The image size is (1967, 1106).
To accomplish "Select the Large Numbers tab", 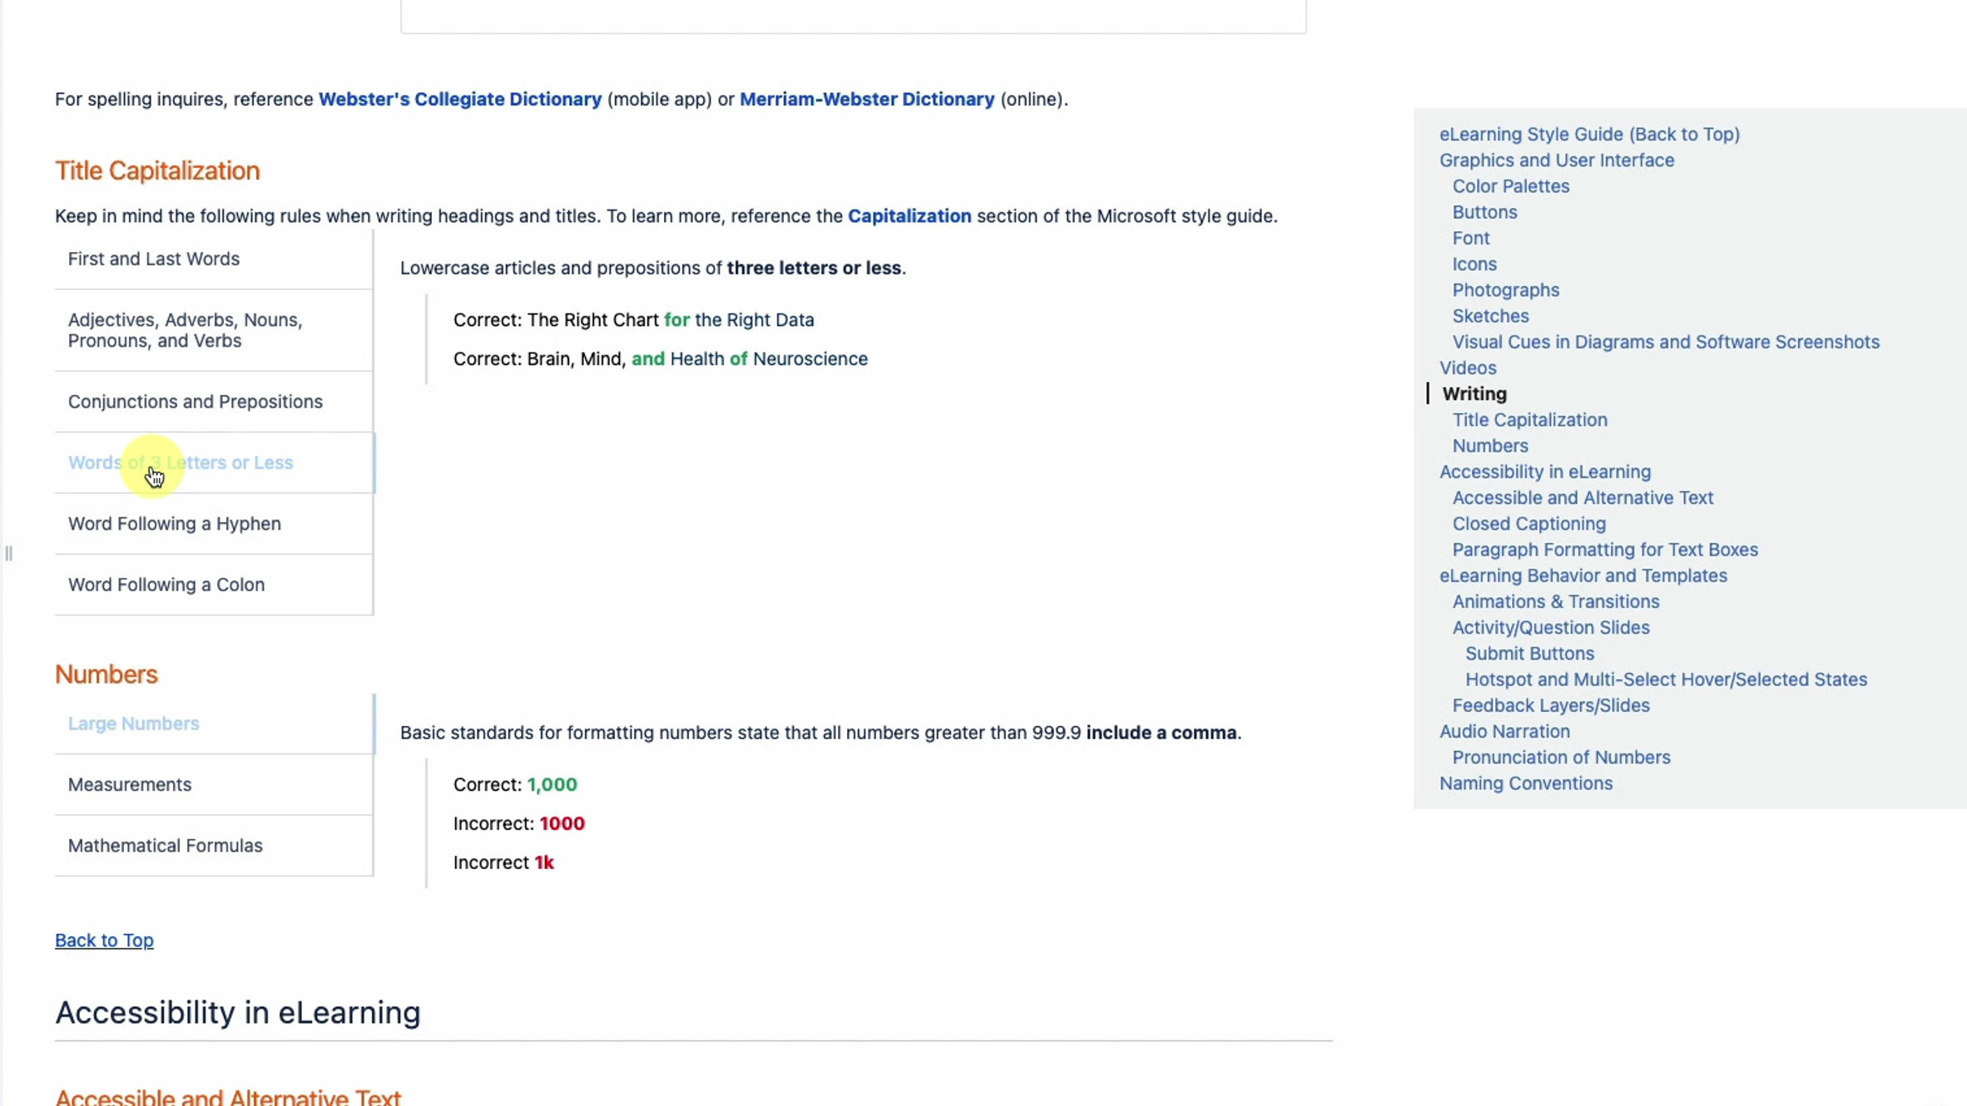I will (133, 723).
